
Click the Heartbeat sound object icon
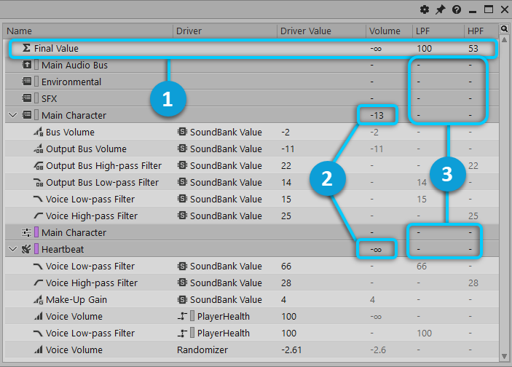click(27, 250)
